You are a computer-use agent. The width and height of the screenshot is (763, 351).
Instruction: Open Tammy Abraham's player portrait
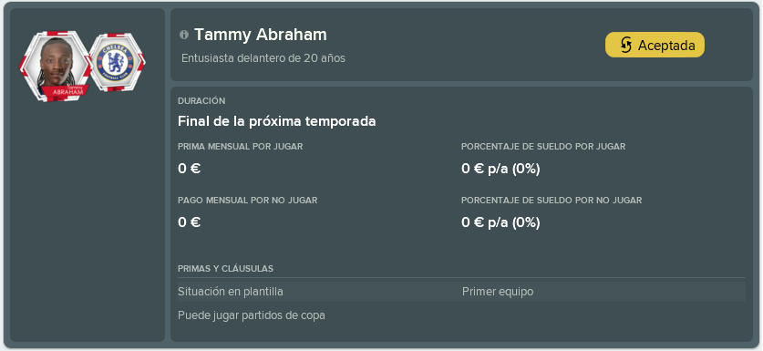tap(55, 67)
